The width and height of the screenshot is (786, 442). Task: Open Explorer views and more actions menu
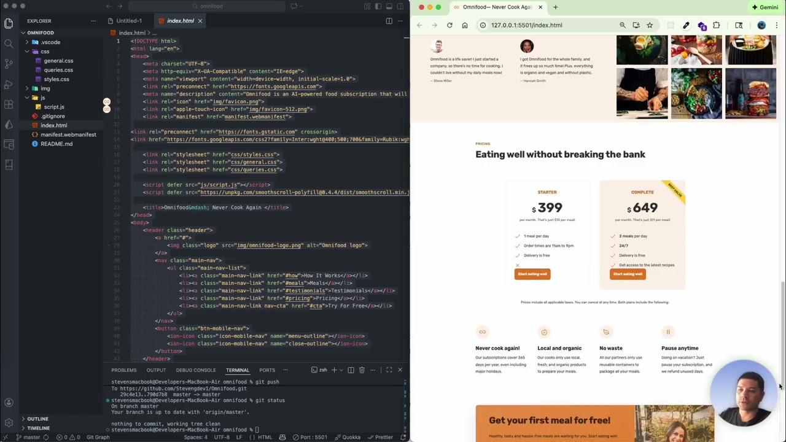click(93, 21)
